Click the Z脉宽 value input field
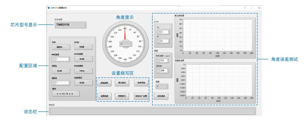The image size is (305, 123). point(62,83)
